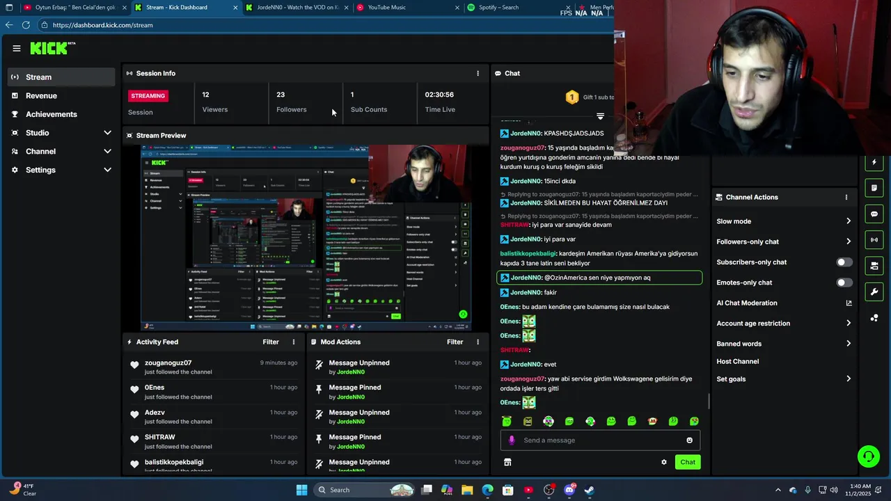Open Mod Actions Filter

pyautogui.click(x=455, y=342)
